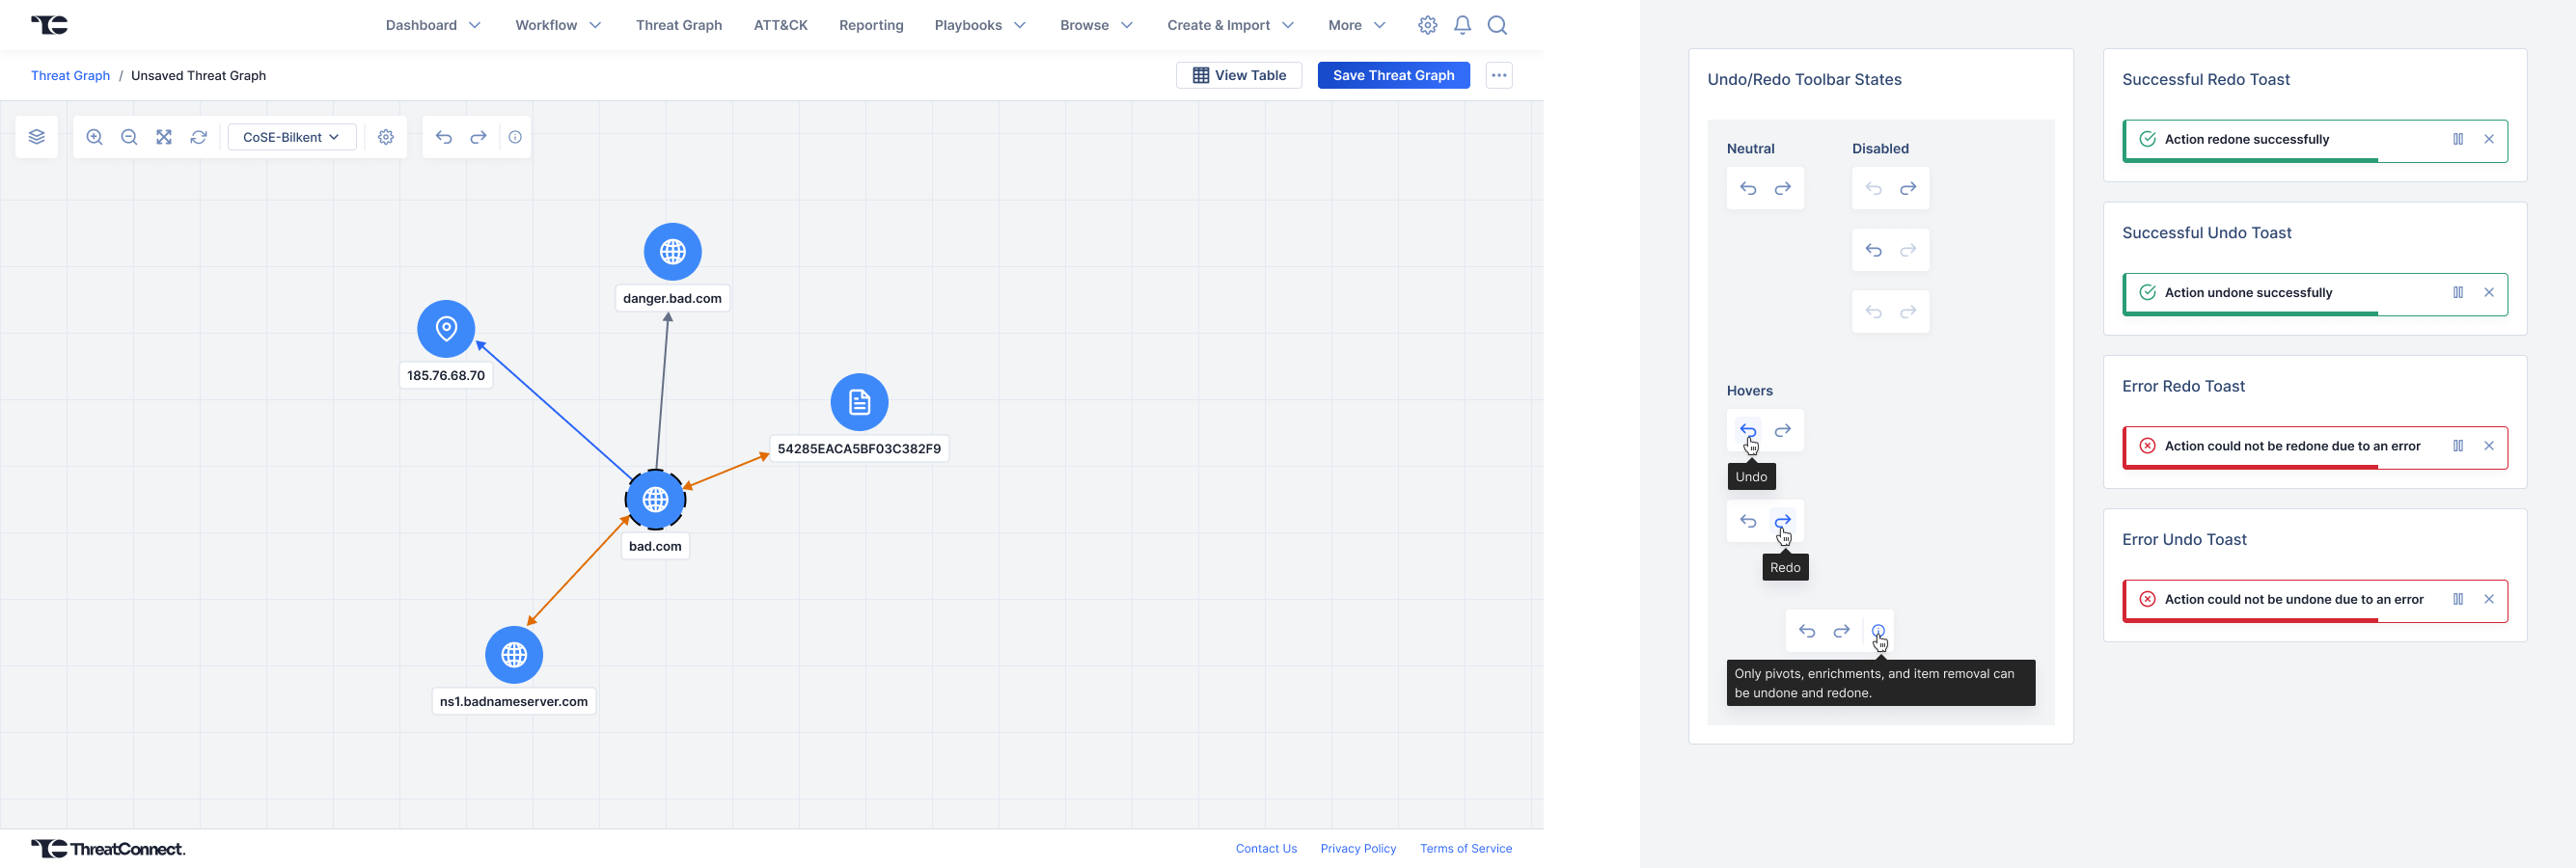
Task: Zoom out of the threat graph
Action: tap(129, 137)
